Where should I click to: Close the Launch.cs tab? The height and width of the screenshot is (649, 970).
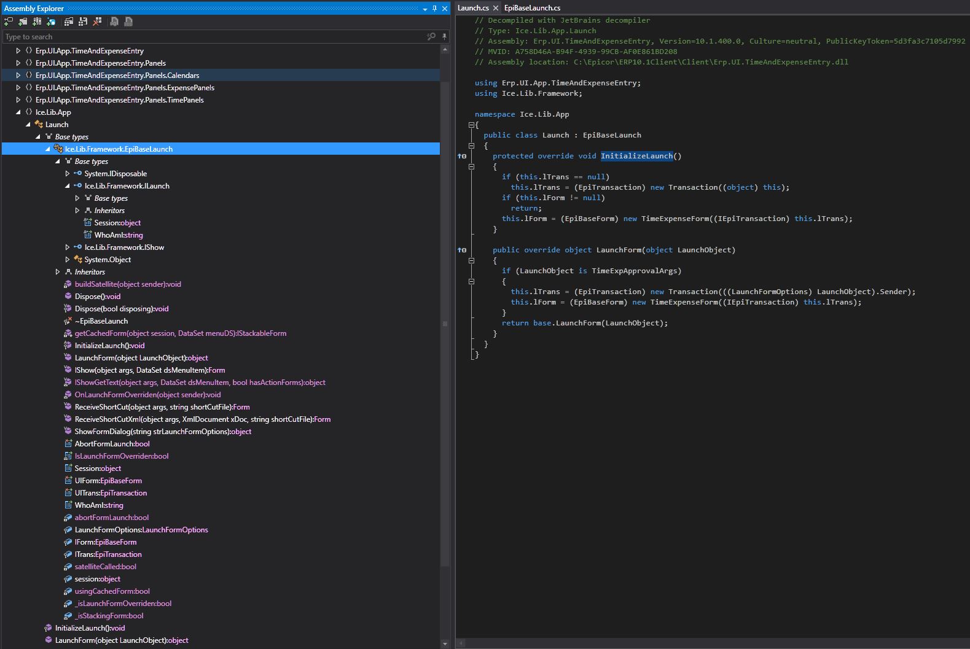496,8
